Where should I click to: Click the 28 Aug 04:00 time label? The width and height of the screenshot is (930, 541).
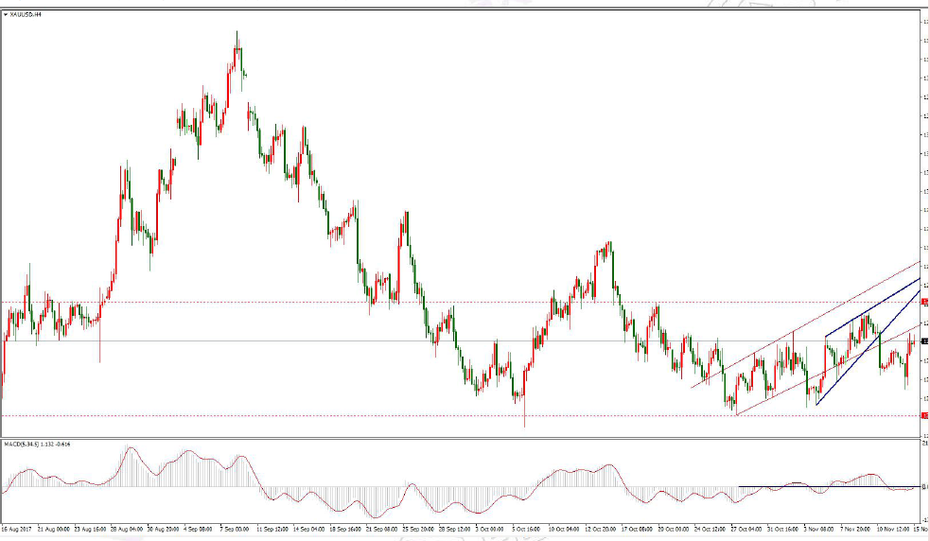[x=127, y=529]
